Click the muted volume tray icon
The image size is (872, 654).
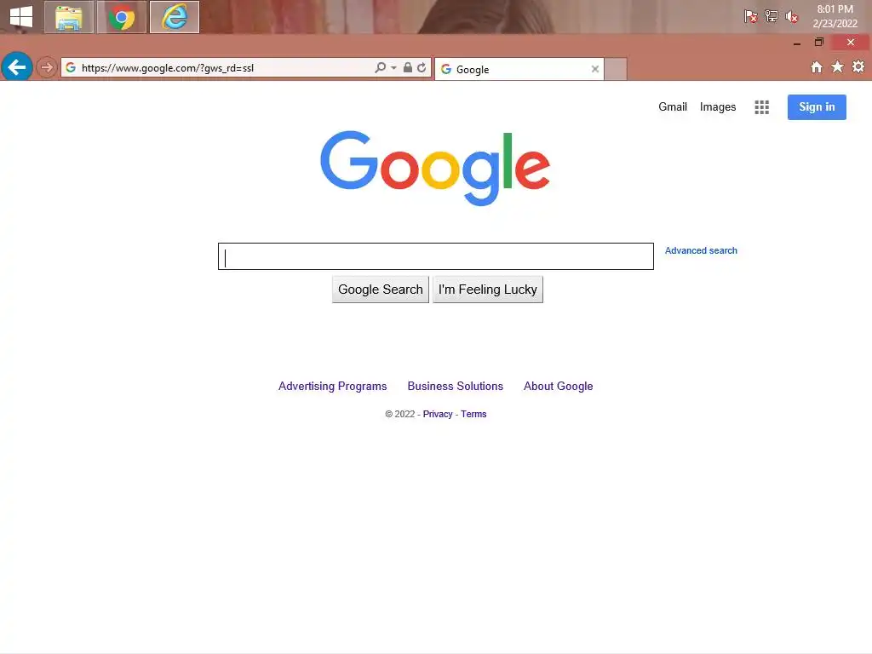tap(792, 17)
